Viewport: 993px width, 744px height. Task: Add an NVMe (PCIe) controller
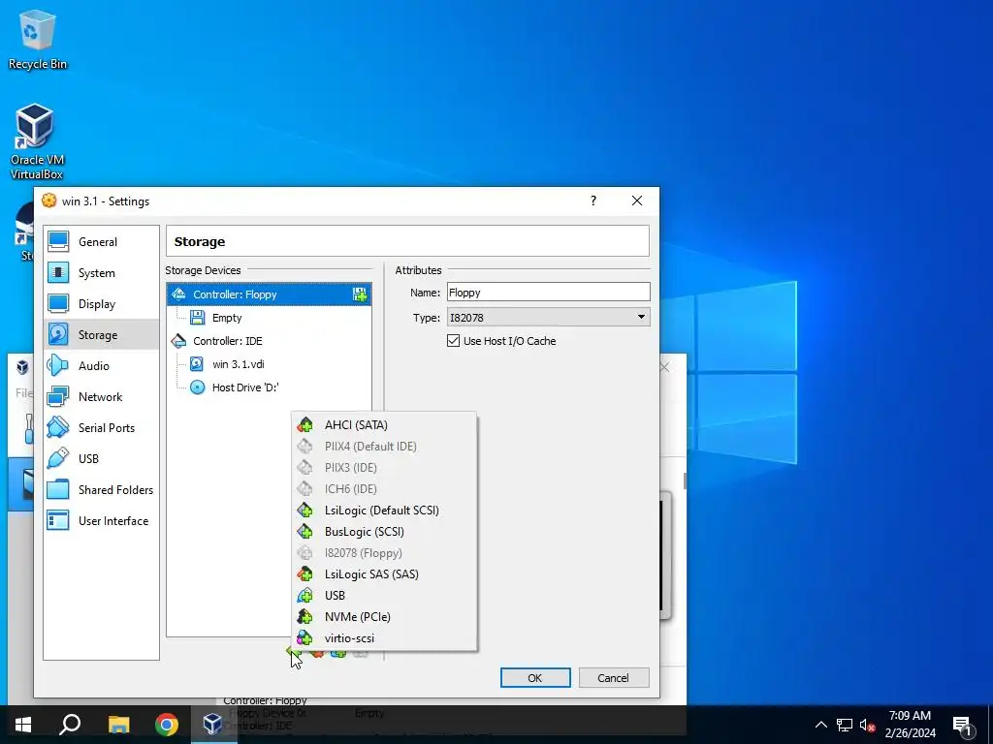pos(384,617)
